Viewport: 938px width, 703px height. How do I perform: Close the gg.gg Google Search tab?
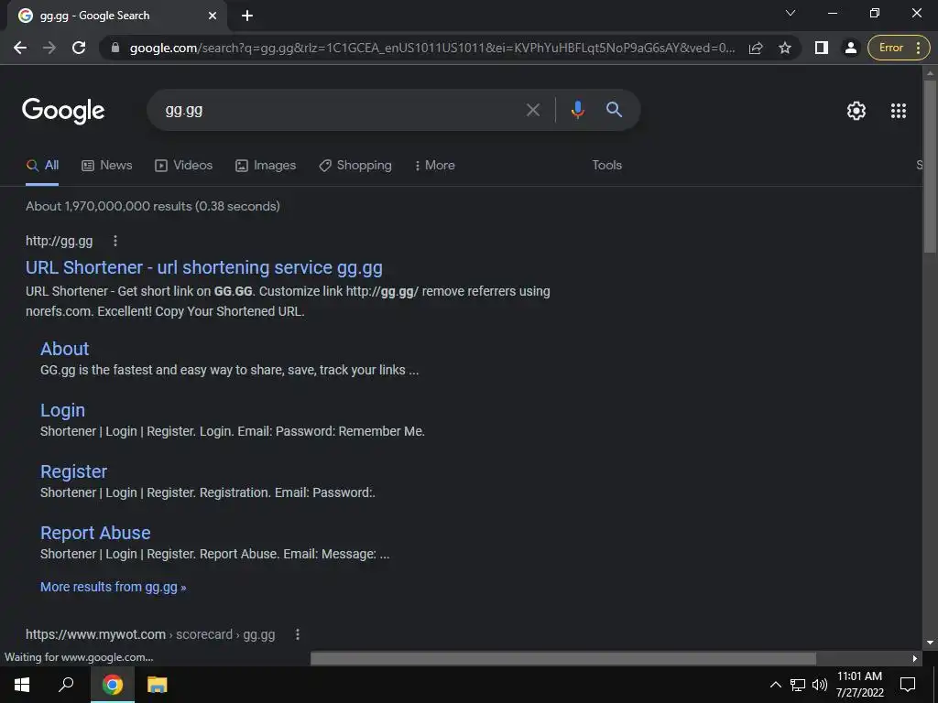coord(213,16)
